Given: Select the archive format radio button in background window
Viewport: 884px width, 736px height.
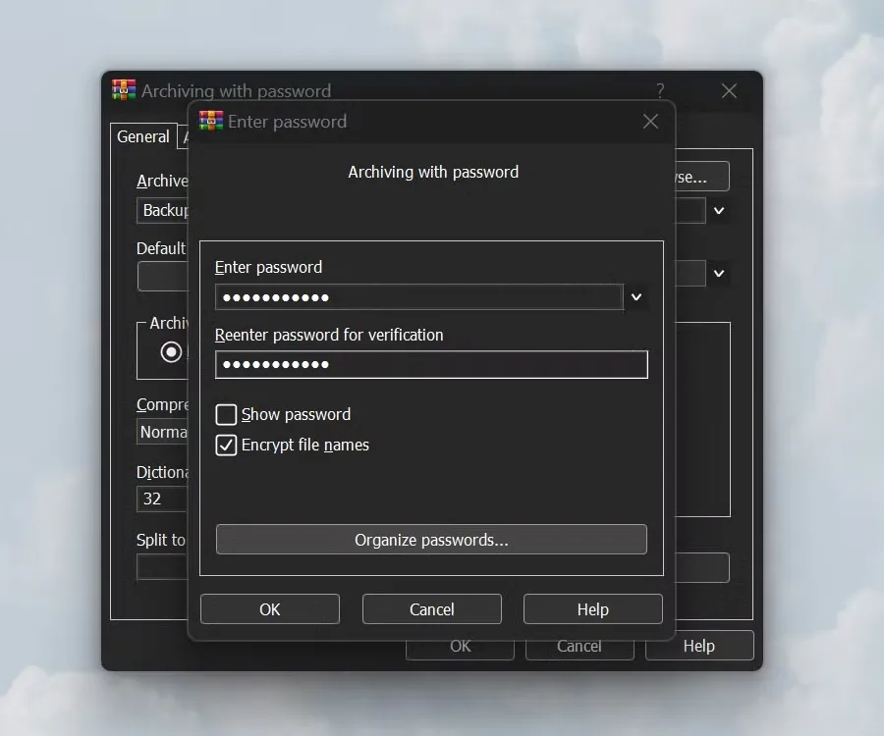Looking at the screenshot, I should coord(171,352).
